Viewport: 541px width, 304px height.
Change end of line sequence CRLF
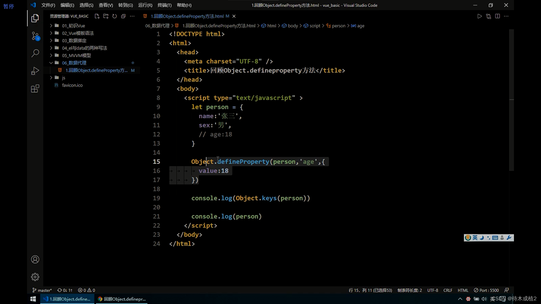448,290
